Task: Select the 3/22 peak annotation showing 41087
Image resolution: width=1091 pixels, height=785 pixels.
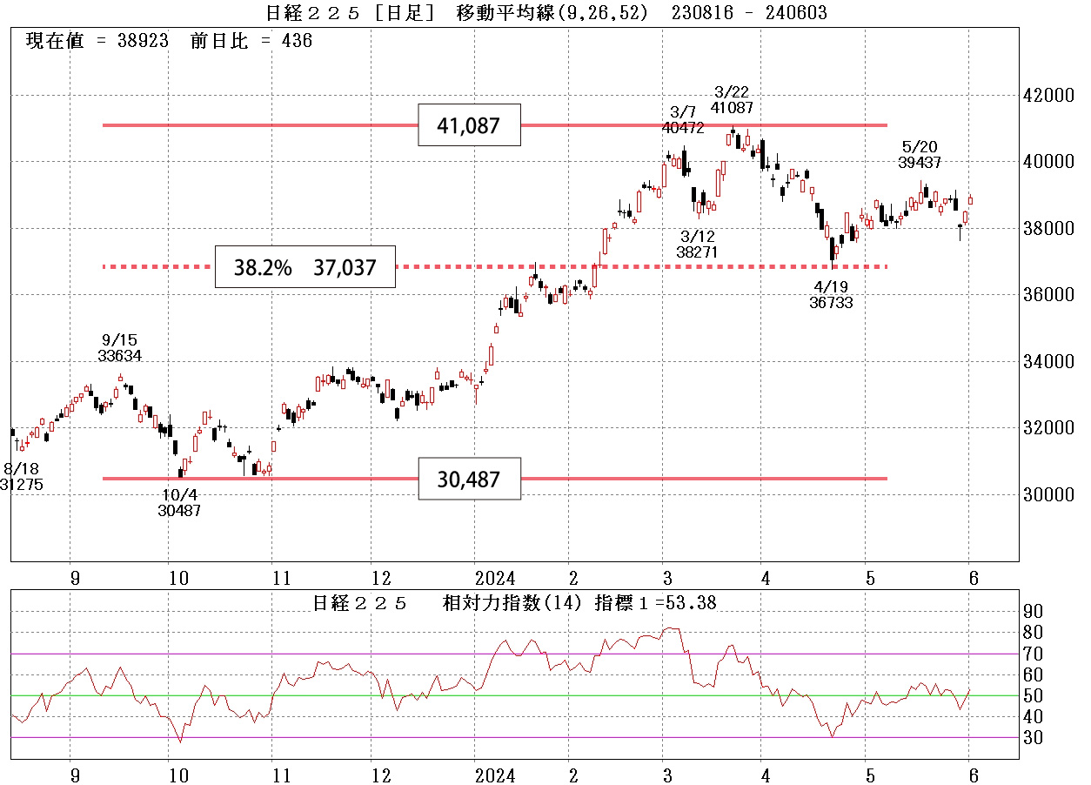Action: tap(731, 99)
